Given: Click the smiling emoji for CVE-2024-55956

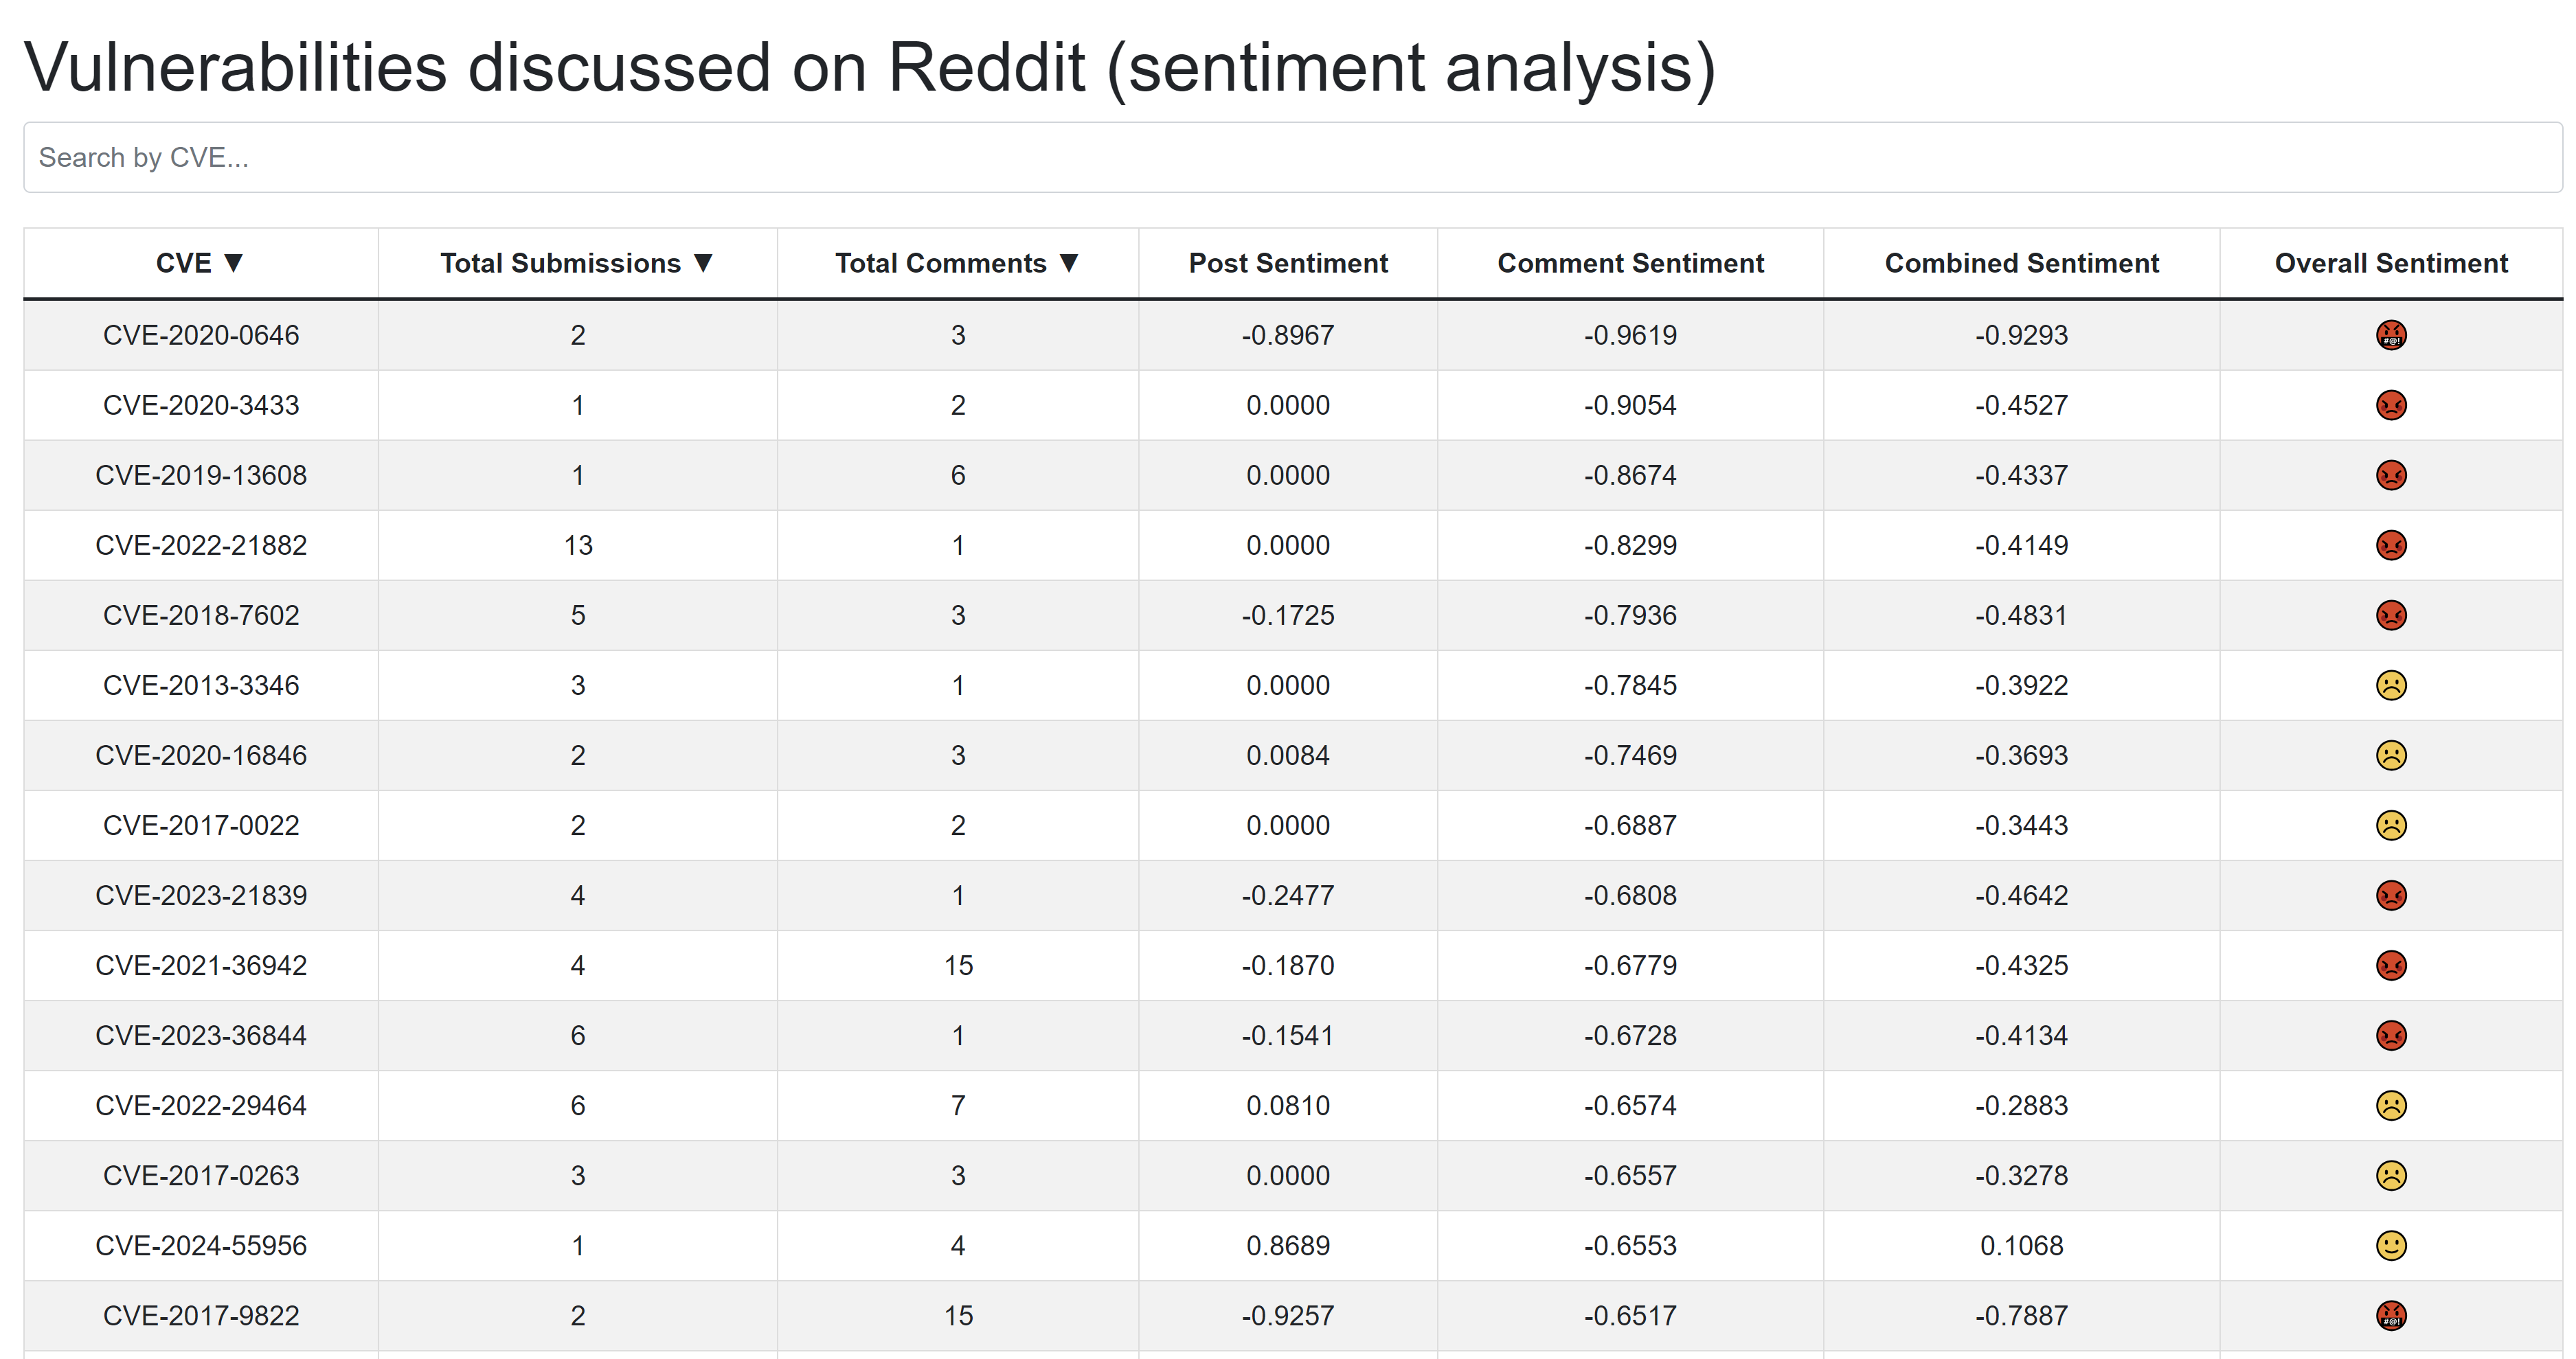Looking at the screenshot, I should click(x=2390, y=1245).
